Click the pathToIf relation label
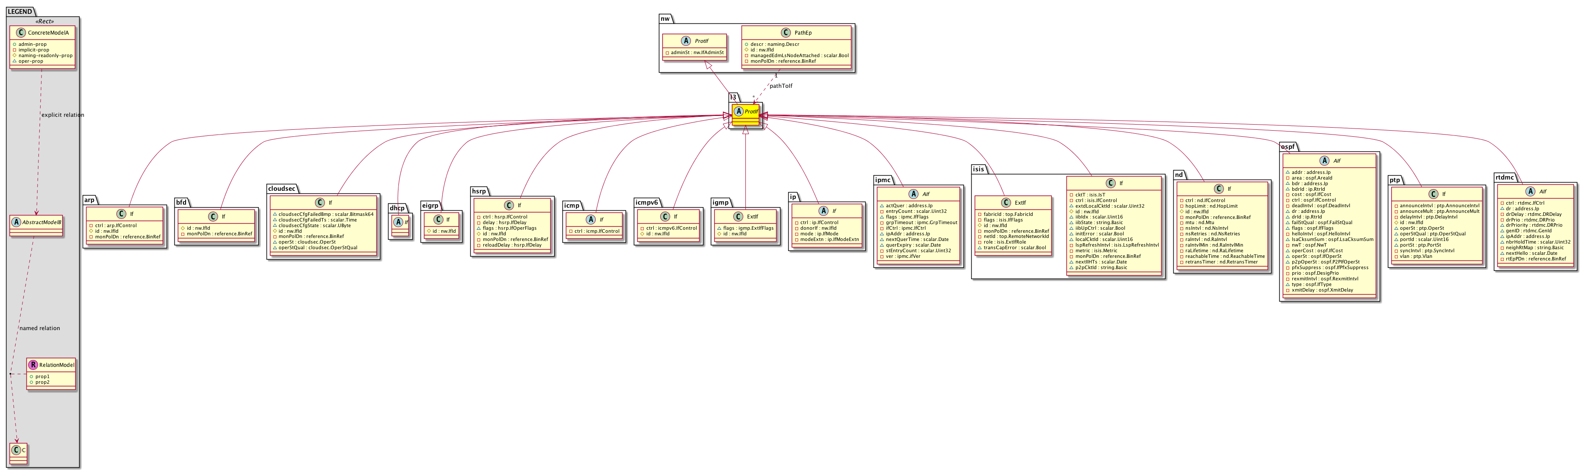 [781, 86]
